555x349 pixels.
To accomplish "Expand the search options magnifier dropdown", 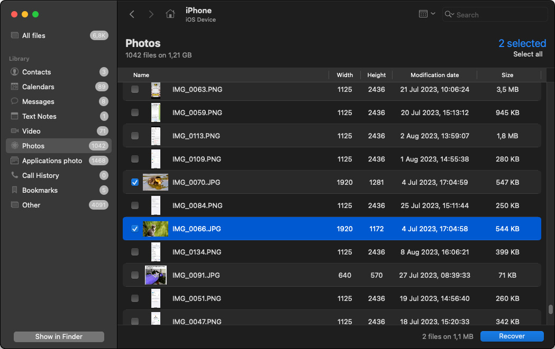I will (x=450, y=14).
